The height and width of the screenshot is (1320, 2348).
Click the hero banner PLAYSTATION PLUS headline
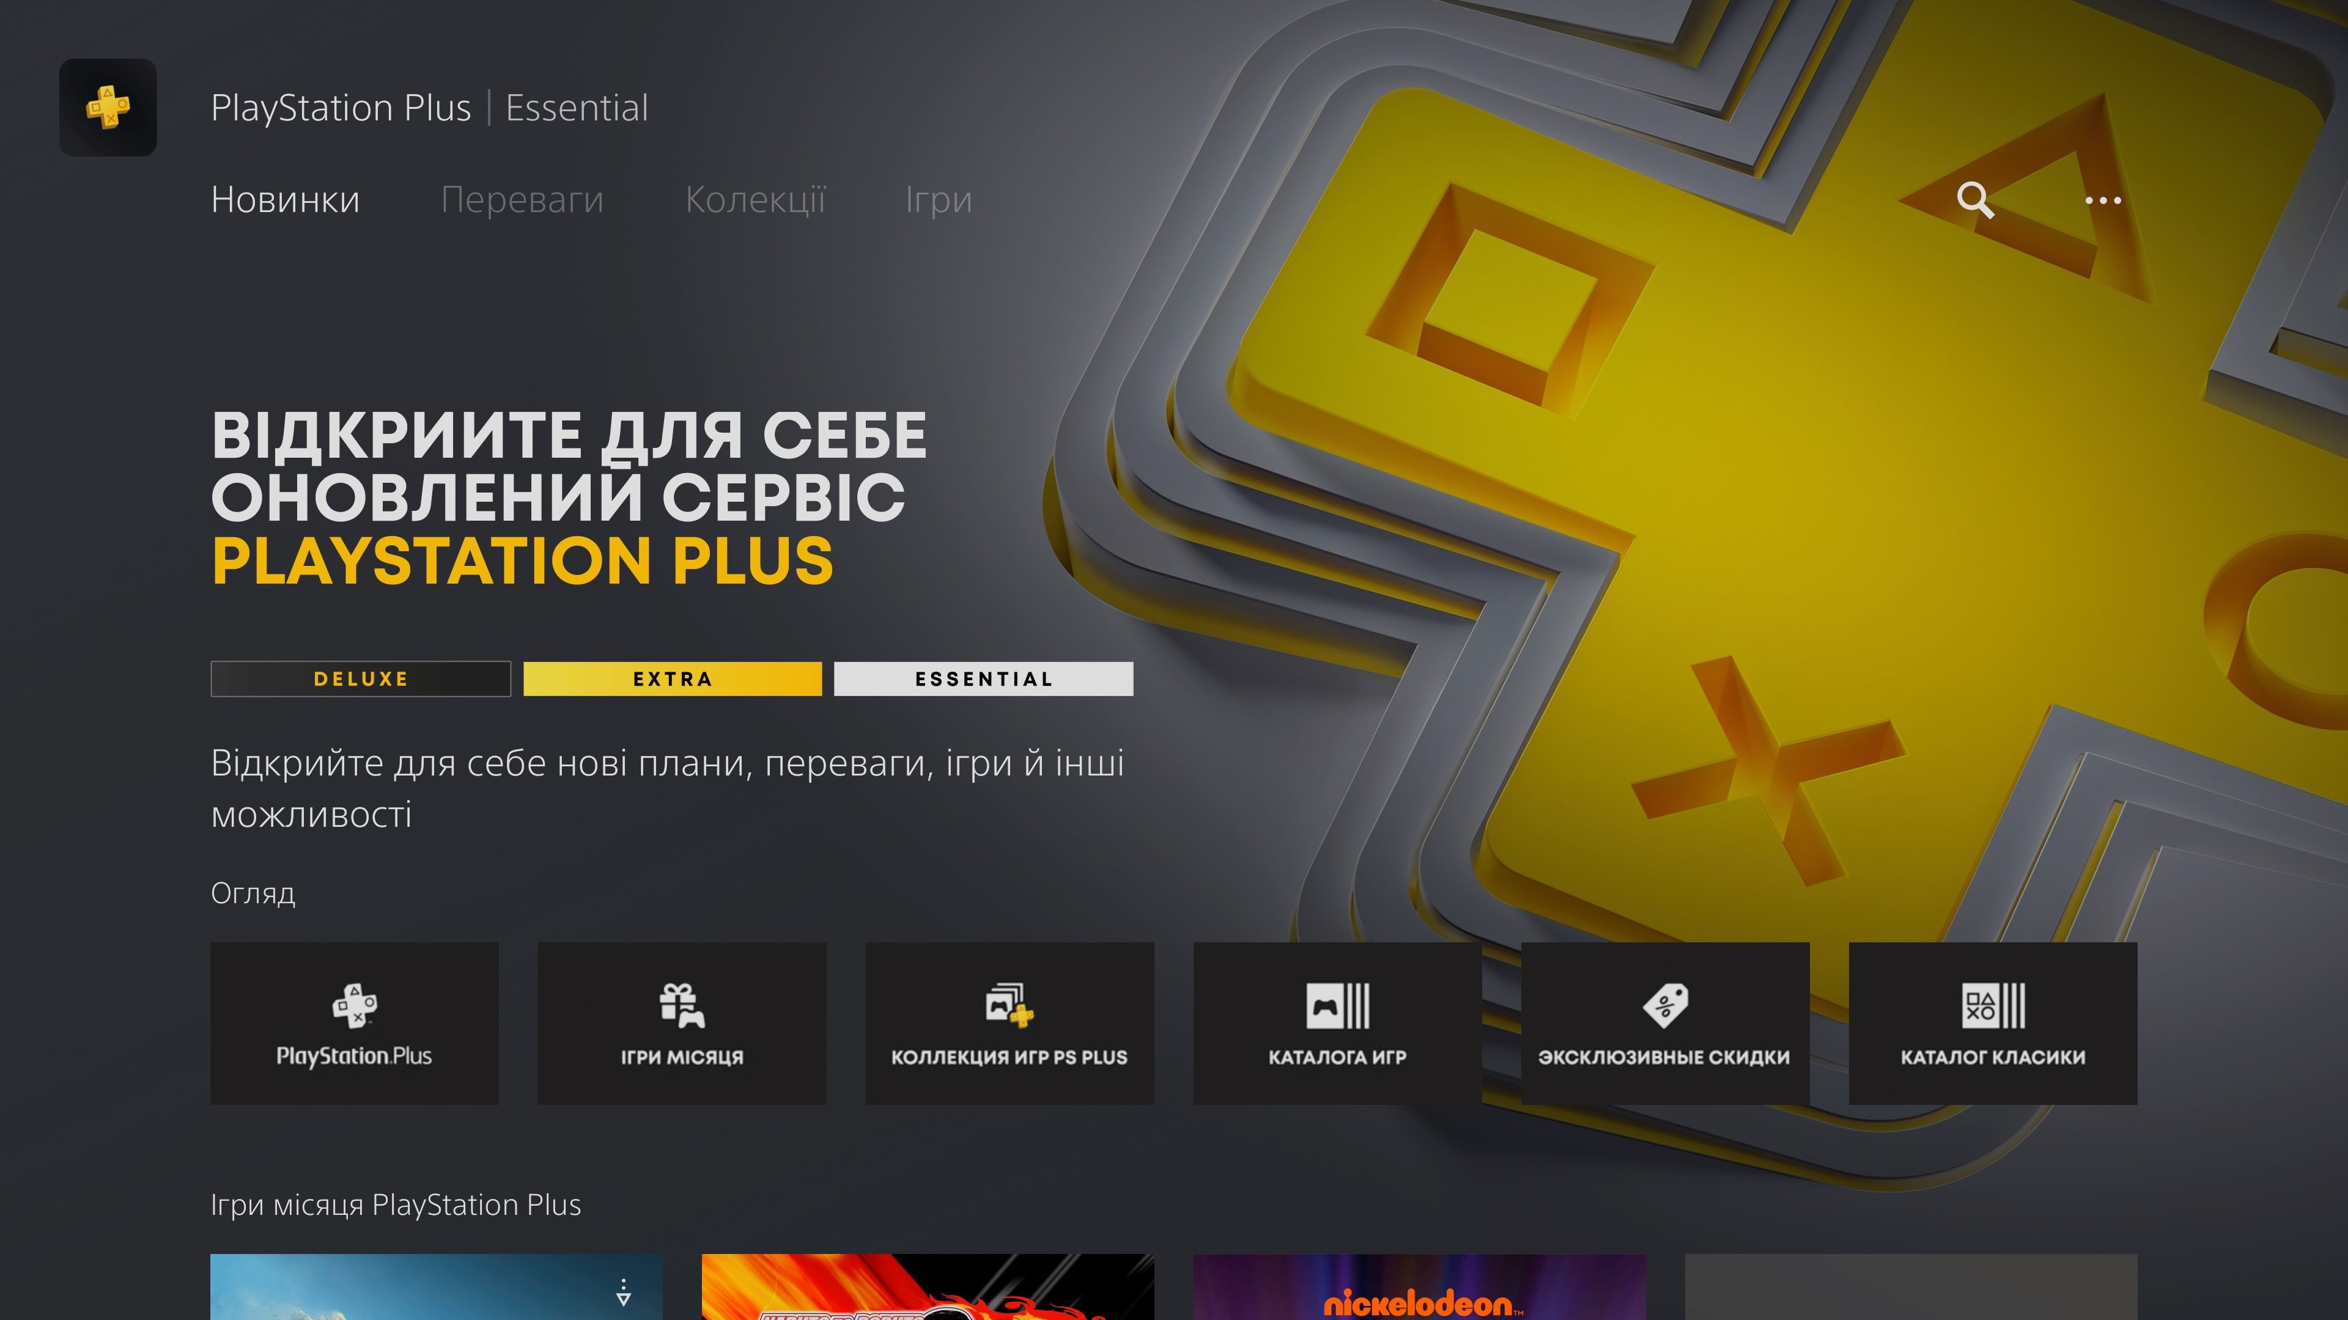tap(523, 559)
